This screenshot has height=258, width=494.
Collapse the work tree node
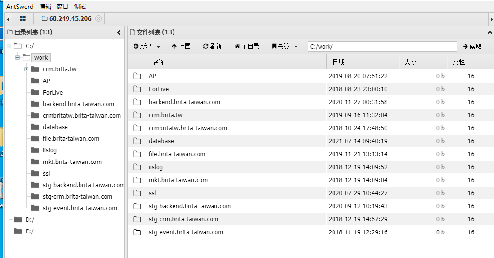pos(18,58)
